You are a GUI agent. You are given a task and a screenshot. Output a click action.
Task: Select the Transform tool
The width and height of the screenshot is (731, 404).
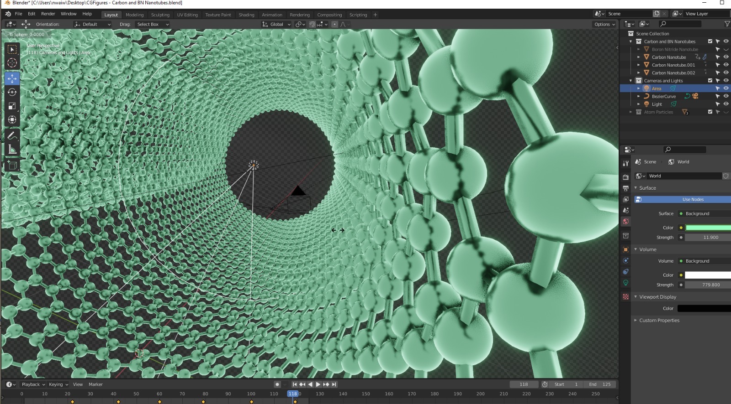click(x=12, y=119)
